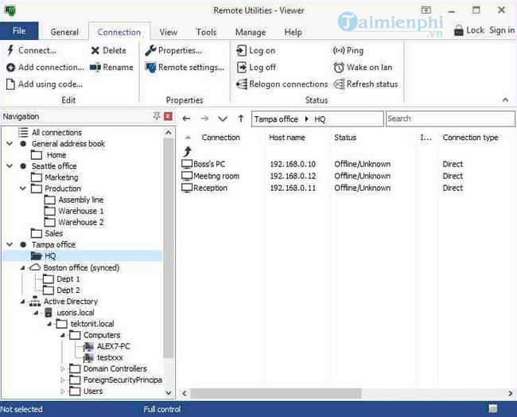517x417 pixels.
Task: Select the Marketing folder
Action: point(61,177)
